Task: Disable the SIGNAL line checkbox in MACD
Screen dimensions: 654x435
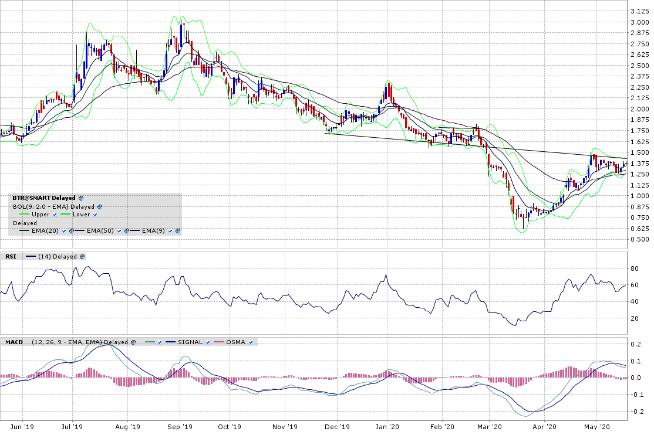Action: pyautogui.click(x=208, y=342)
